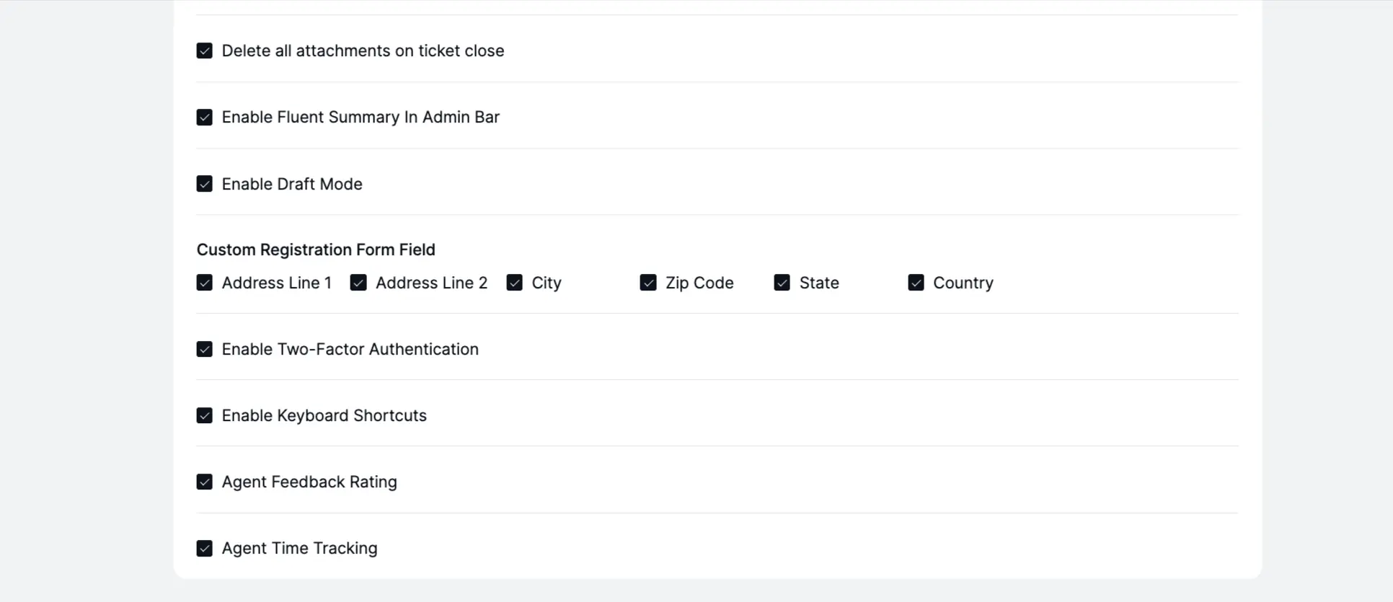Click the "Agent Feedback Rating" label text

[x=309, y=482]
